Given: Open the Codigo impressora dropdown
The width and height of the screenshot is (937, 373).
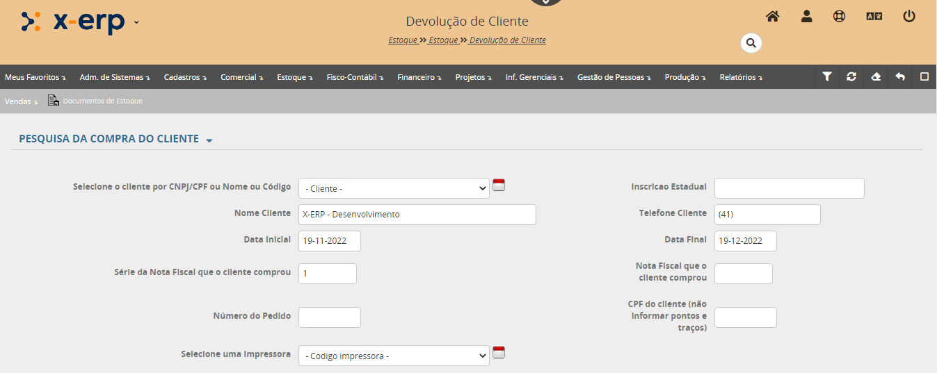Looking at the screenshot, I should [x=394, y=356].
